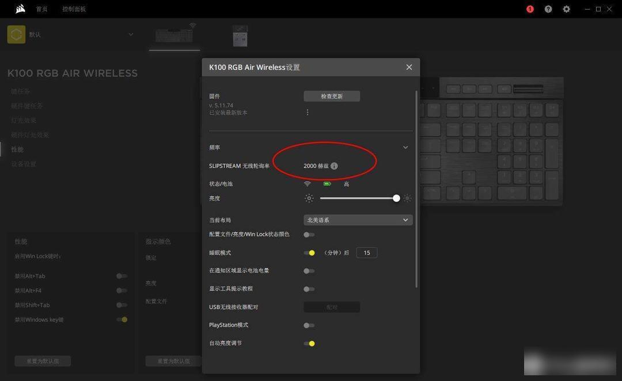Open the help question mark icon
The image size is (622, 381).
pos(548,9)
